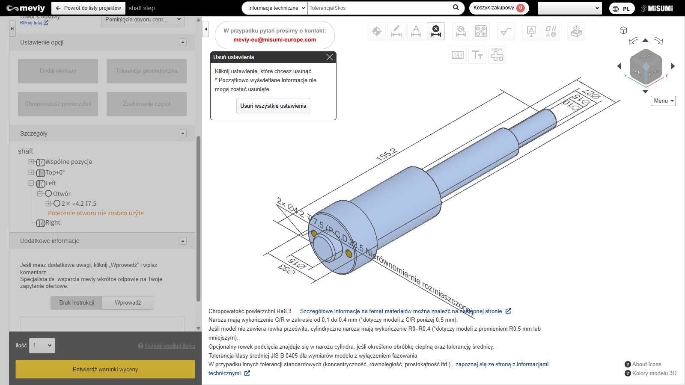Click the 6VIEWS download icon
Viewport: 685px width, 385px height.
click(x=497, y=55)
